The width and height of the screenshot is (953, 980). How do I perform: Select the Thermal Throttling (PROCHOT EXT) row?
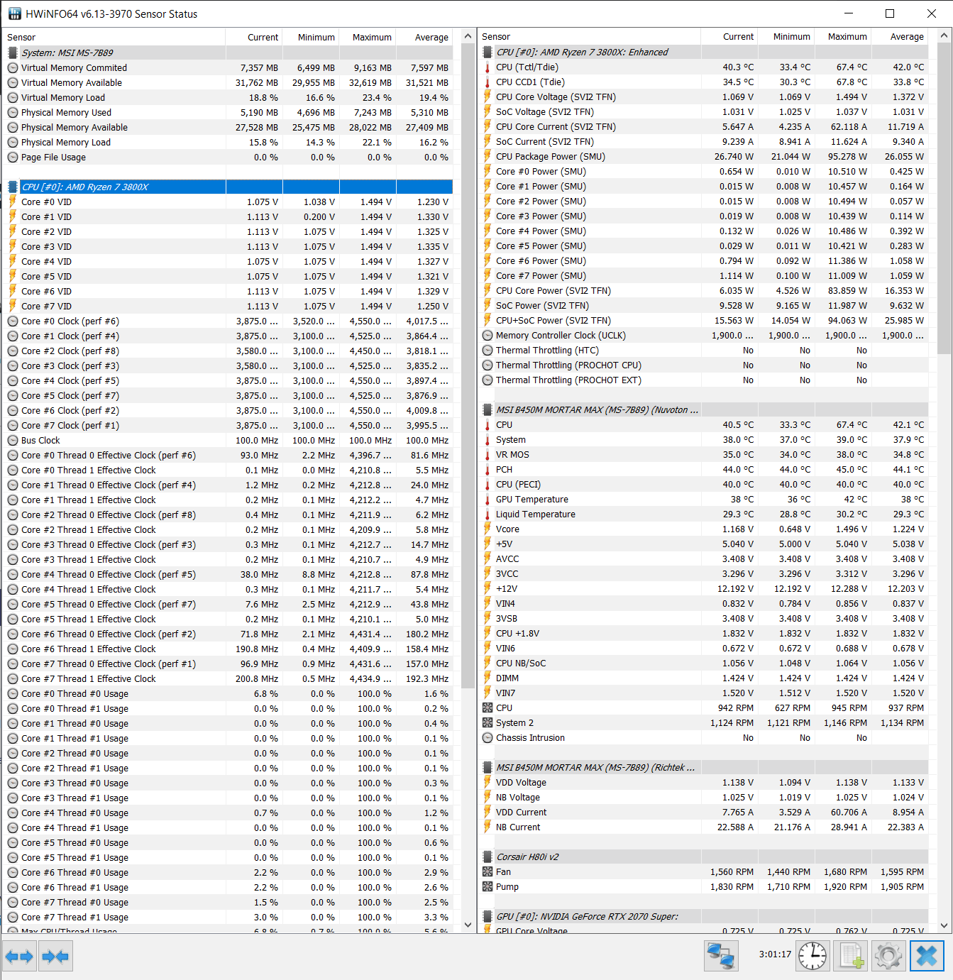pos(703,380)
